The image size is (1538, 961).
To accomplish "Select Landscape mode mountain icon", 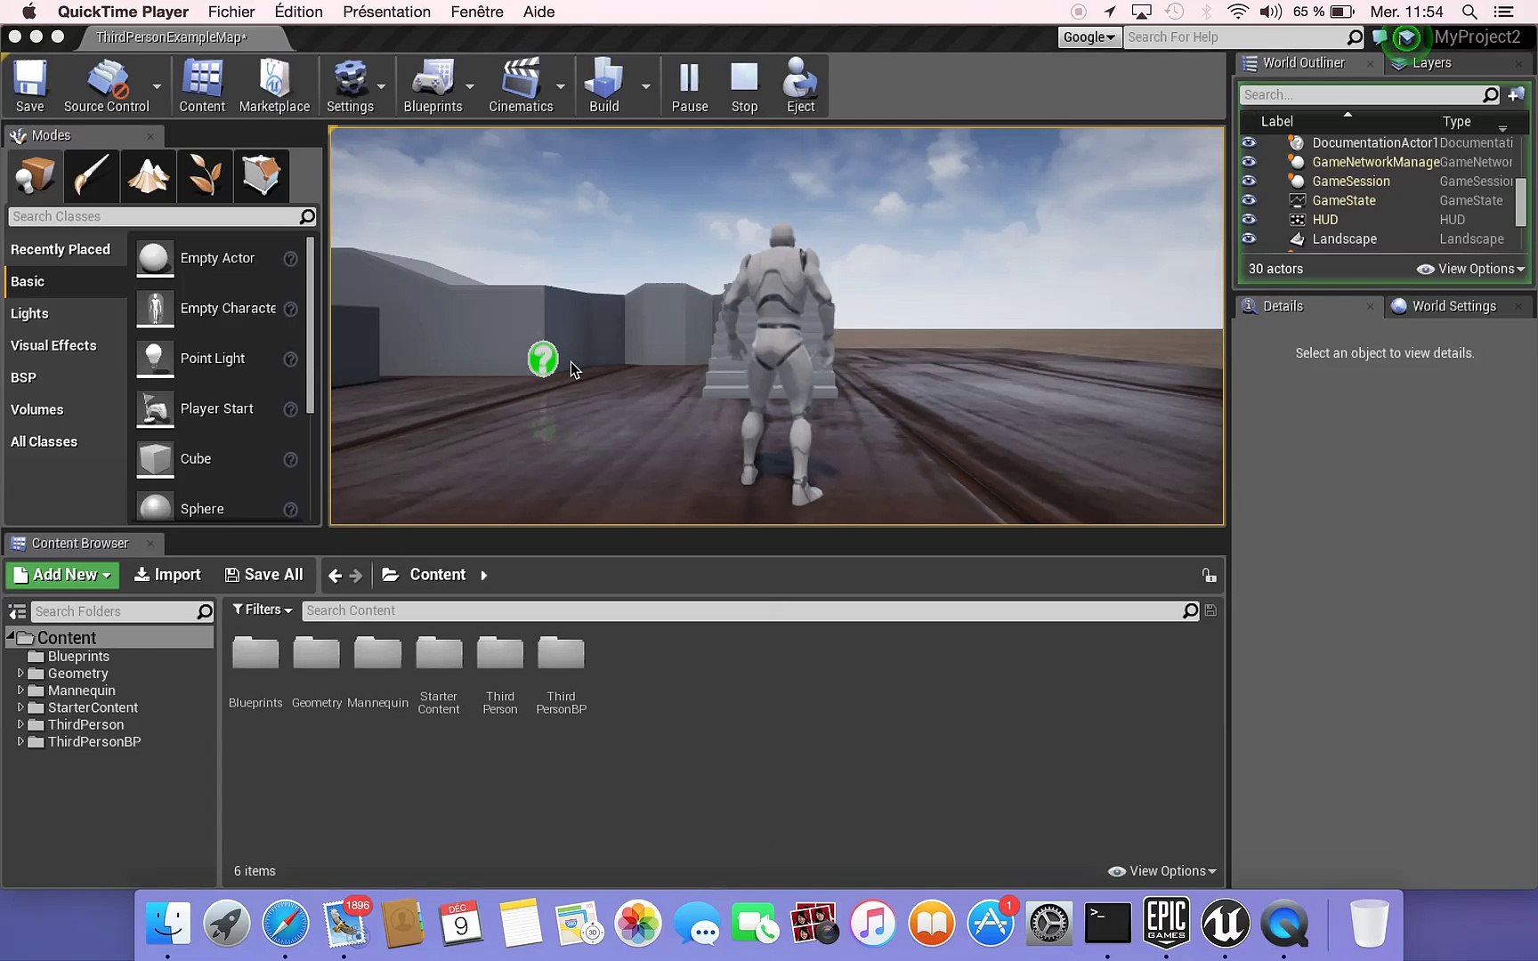I will [148, 174].
